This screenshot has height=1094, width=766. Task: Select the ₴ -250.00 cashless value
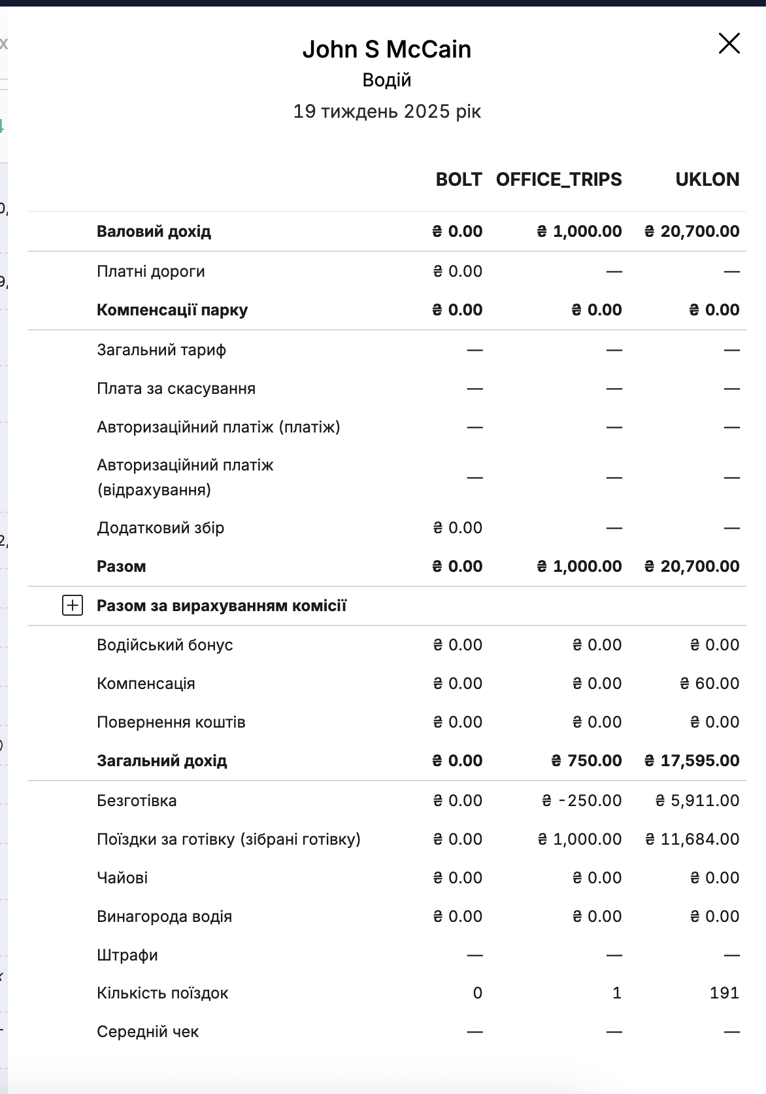click(x=582, y=800)
